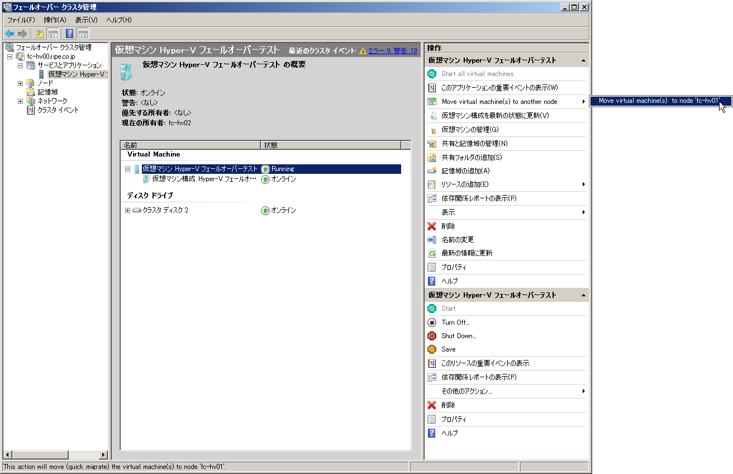The image size is (733, 474).
Task: Click the 状態 column header
Action: coord(331,145)
